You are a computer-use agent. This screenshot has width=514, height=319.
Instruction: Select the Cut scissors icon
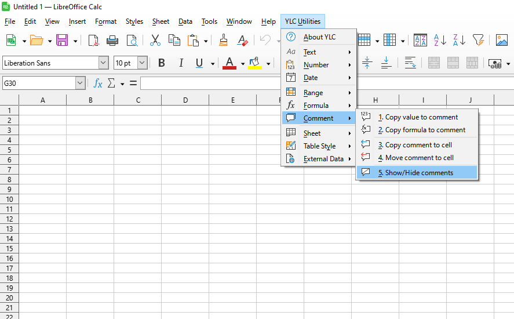pyautogui.click(x=155, y=40)
